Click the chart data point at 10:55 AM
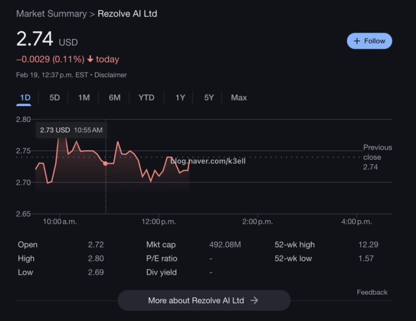This screenshot has width=416, height=321. pyautogui.click(x=105, y=164)
